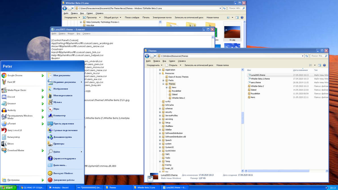Viewport: 338px width, 190px height.
Task: Select the aero.theme file
Action: tap(256, 83)
